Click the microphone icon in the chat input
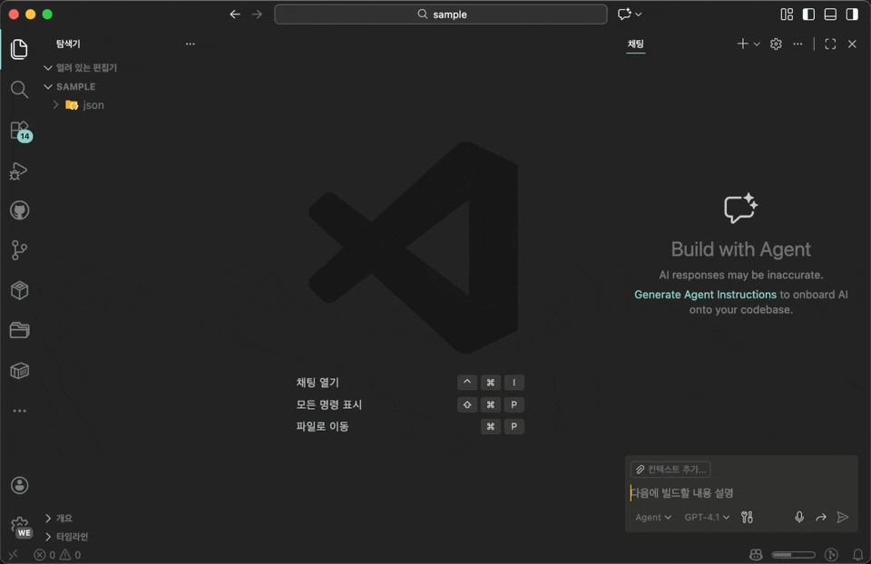This screenshot has width=871, height=564. (799, 517)
